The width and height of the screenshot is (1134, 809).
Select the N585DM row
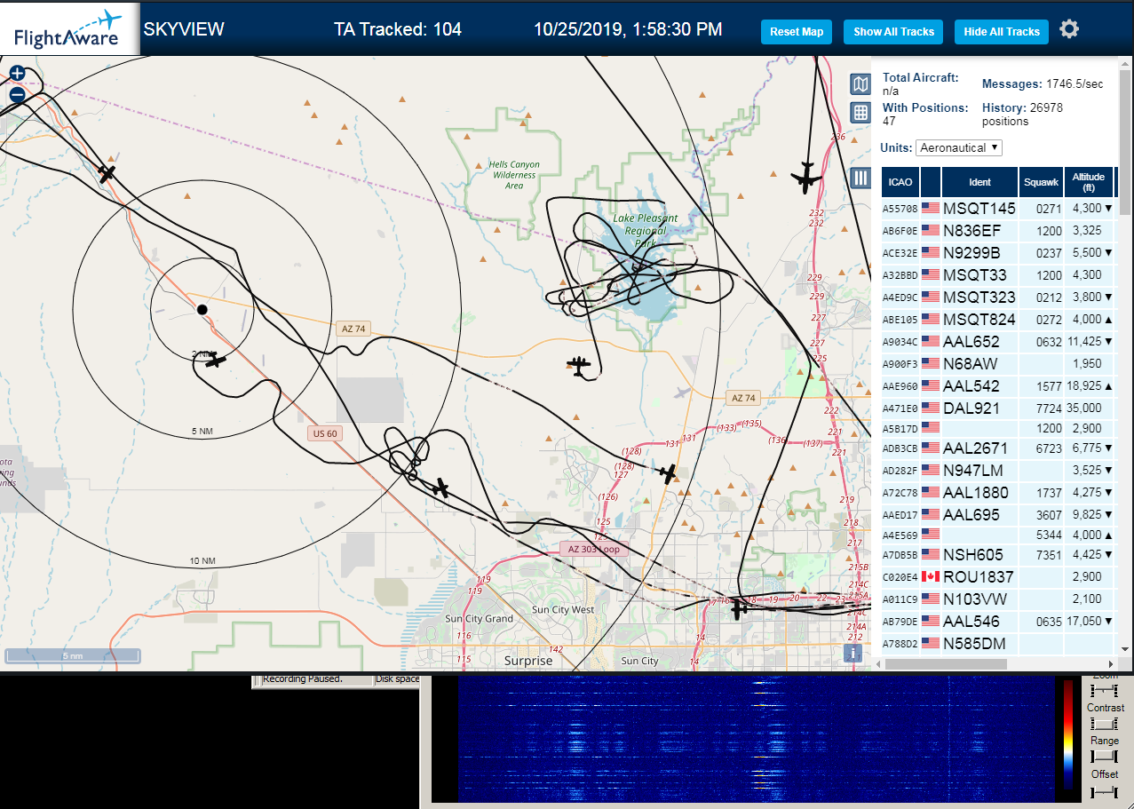pyautogui.click(x=998, y=644)
